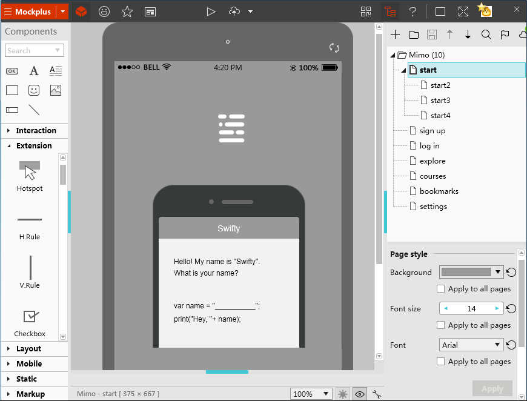Image resolution: width=527 pixels, height=401 pixels.
Task: Click the red cube components icon
Action: tap(81, 12)
